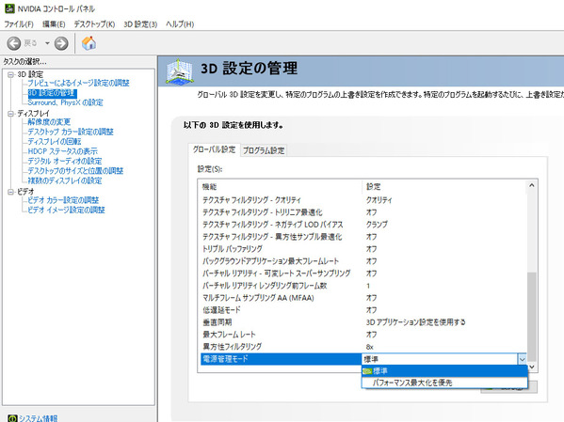Open the 電源管理モード combo box arrow
564x422 pixels.
coord(522,359)
